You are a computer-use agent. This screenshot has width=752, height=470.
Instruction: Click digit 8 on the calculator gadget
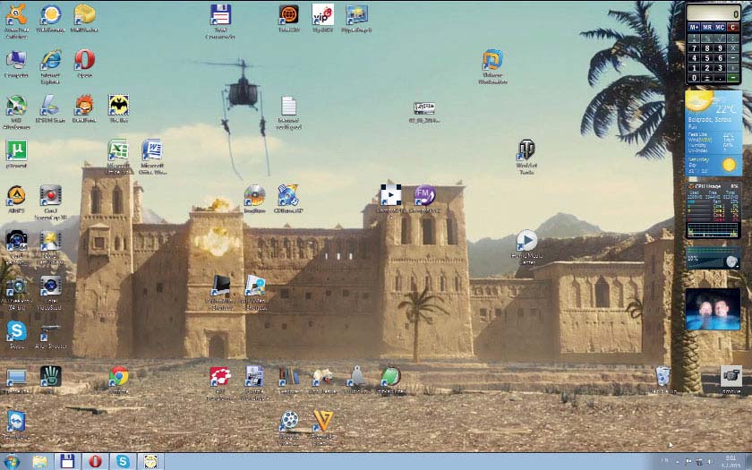[x=707, y=48]
